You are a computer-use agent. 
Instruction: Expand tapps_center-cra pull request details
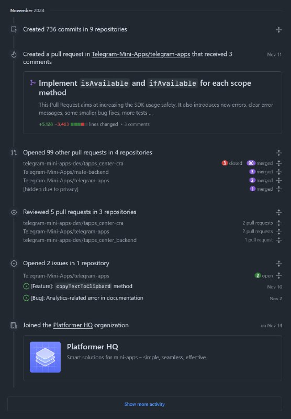pyautogui.click(x=279, y=163)
